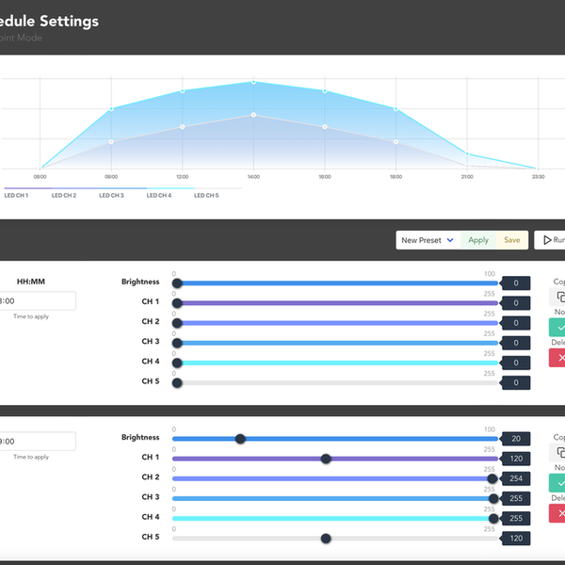
Task: Click the CH 2 value box showing 254
Action: [x=516, y=478]
